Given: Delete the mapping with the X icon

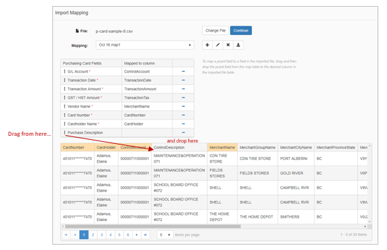Looking at the screenshot, I should (x=228, y=45).
